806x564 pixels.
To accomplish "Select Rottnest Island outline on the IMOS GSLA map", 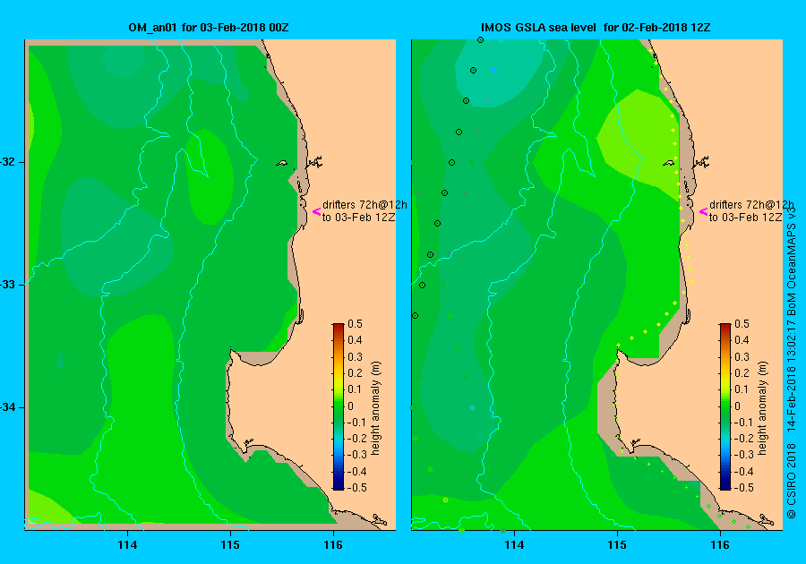I will point(668,163).
